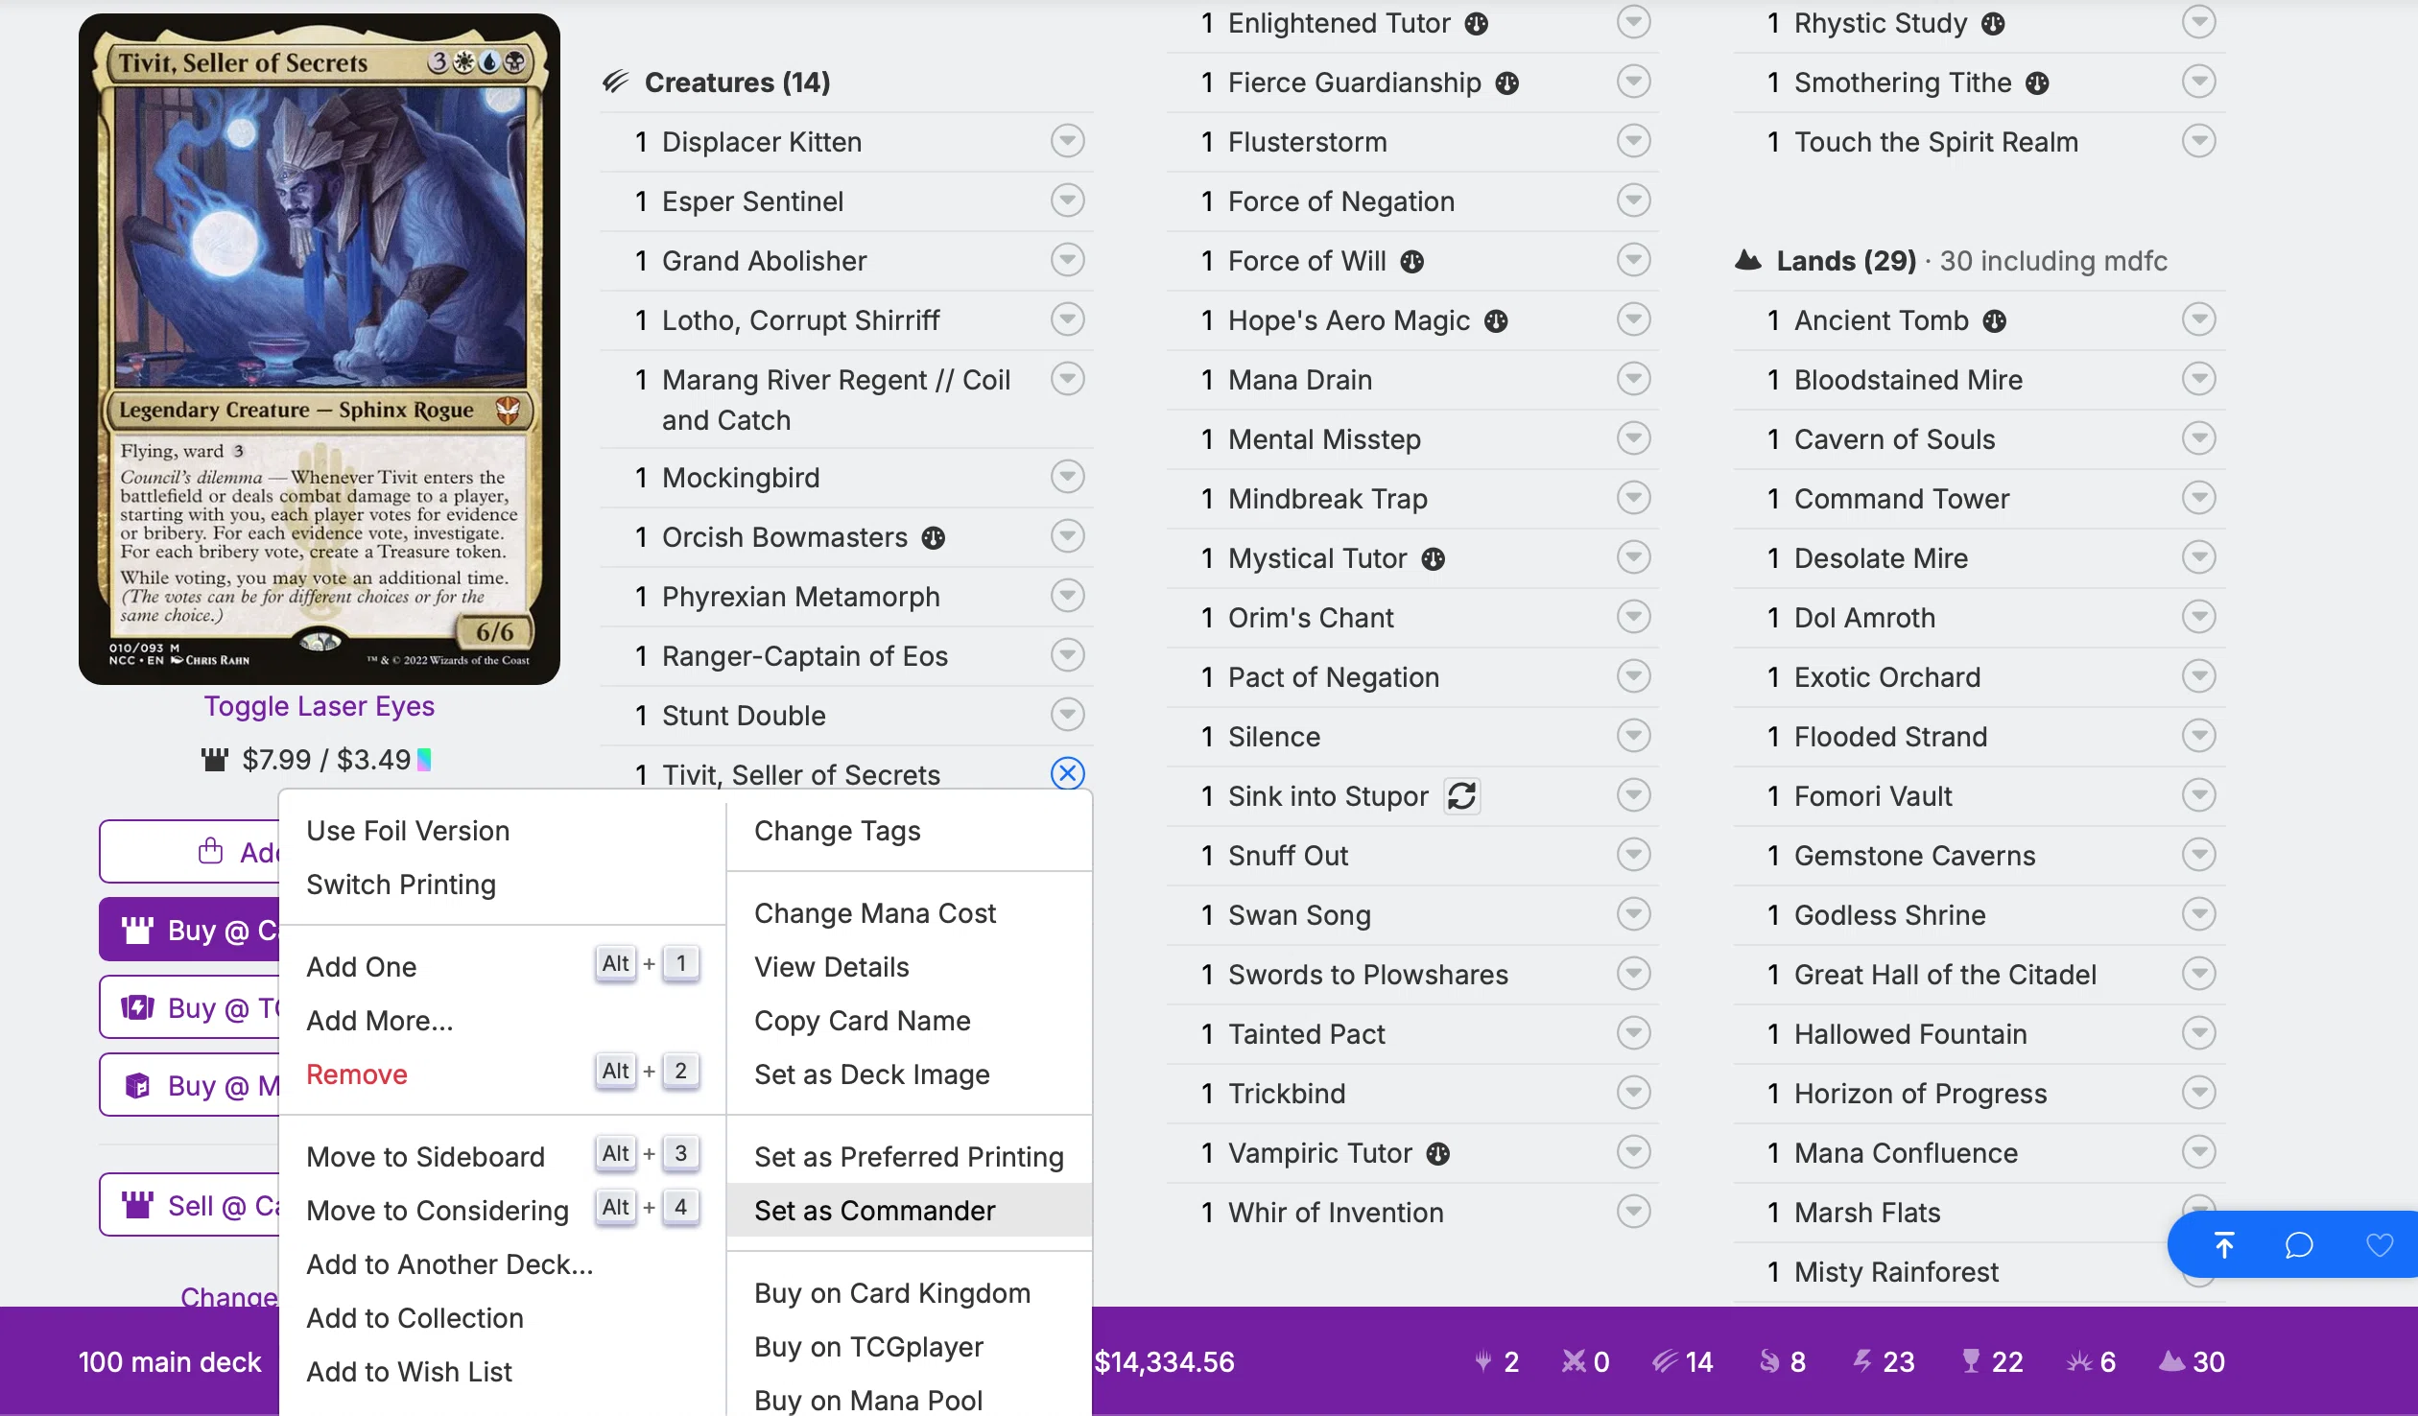This screenshot has width=2418, height=1416.
Task: Open options dropdown for Displacer Kitten
Action: [1067, 141]
